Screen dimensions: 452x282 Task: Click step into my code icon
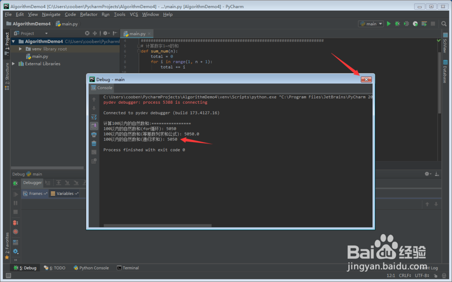tap(76, 183)
